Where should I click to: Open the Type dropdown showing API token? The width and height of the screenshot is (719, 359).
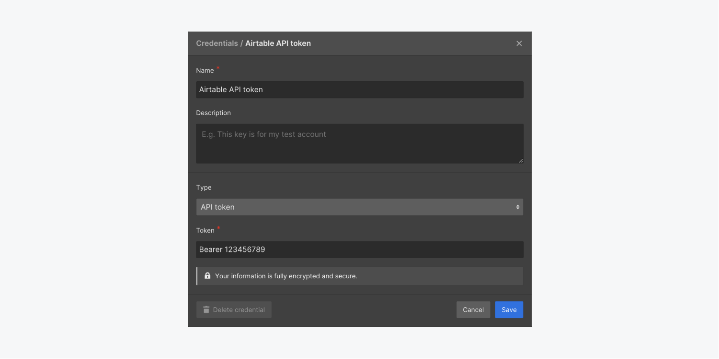click(x=360, y=207)
